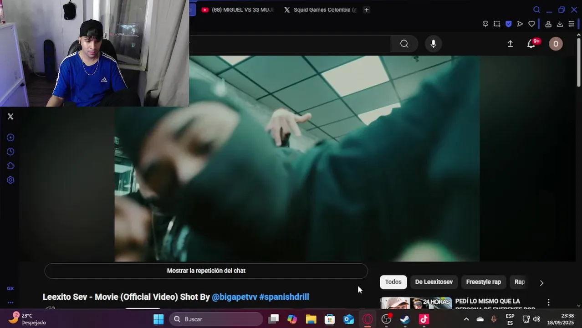582x328 pixels.
Task: Click the taskbar Buscar search box
Action: point(216,319)
